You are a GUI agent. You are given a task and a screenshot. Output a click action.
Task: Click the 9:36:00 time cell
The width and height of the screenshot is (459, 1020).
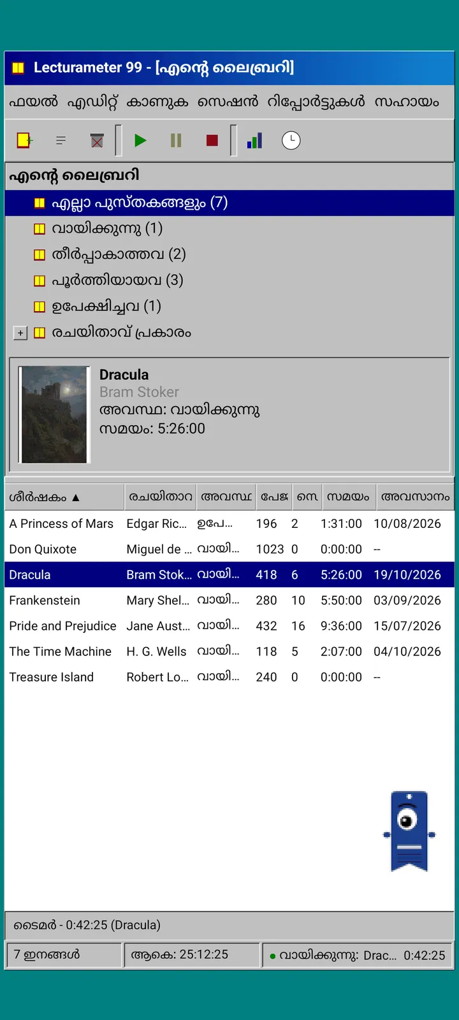[x=341, y=626]
